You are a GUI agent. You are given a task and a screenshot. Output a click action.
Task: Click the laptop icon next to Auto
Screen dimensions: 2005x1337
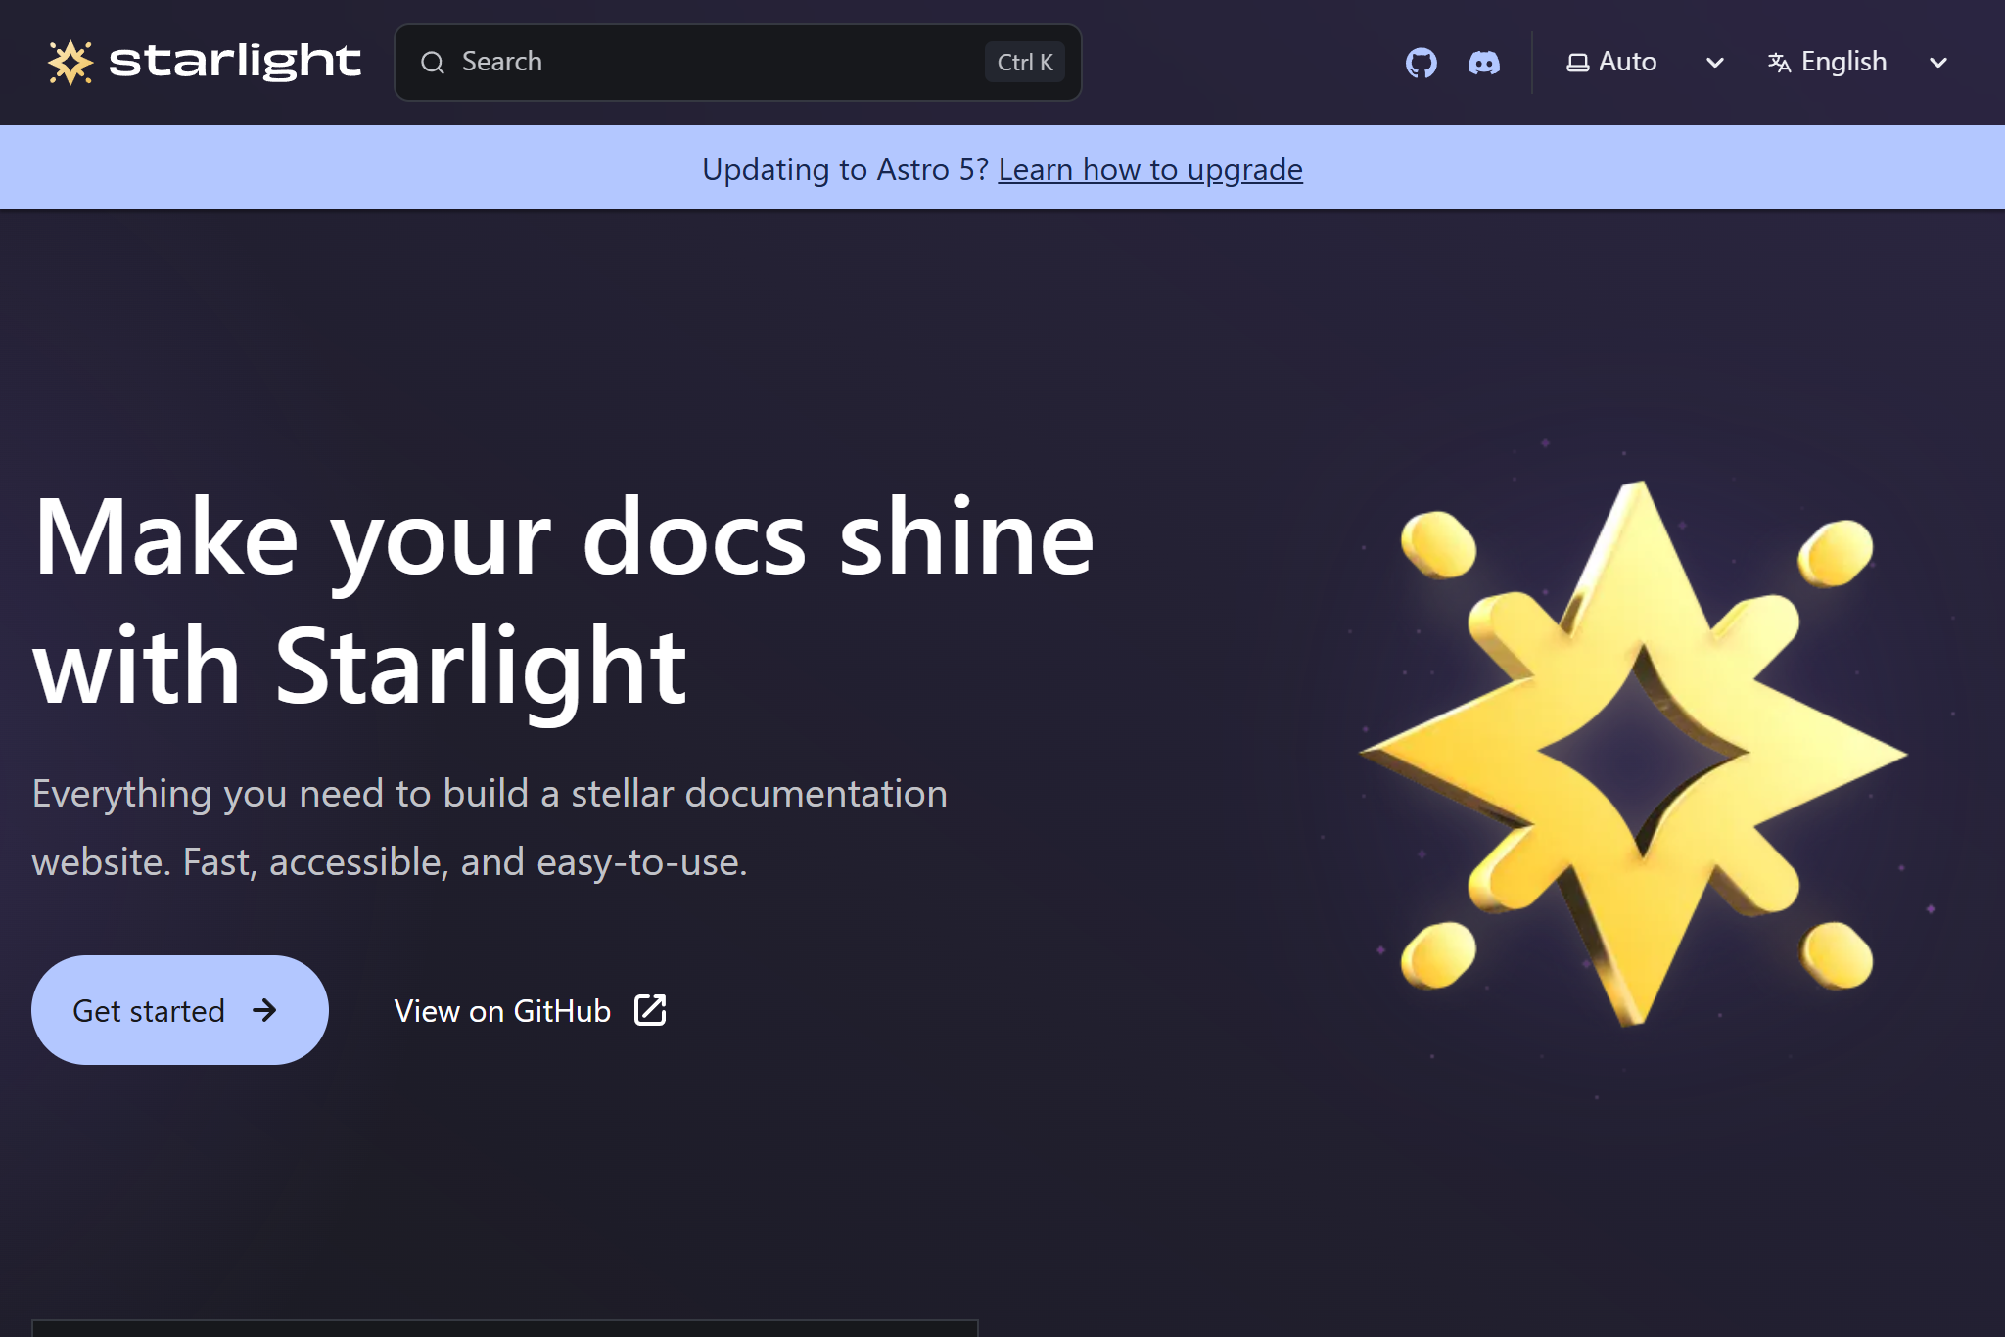tap(1576, 62)
